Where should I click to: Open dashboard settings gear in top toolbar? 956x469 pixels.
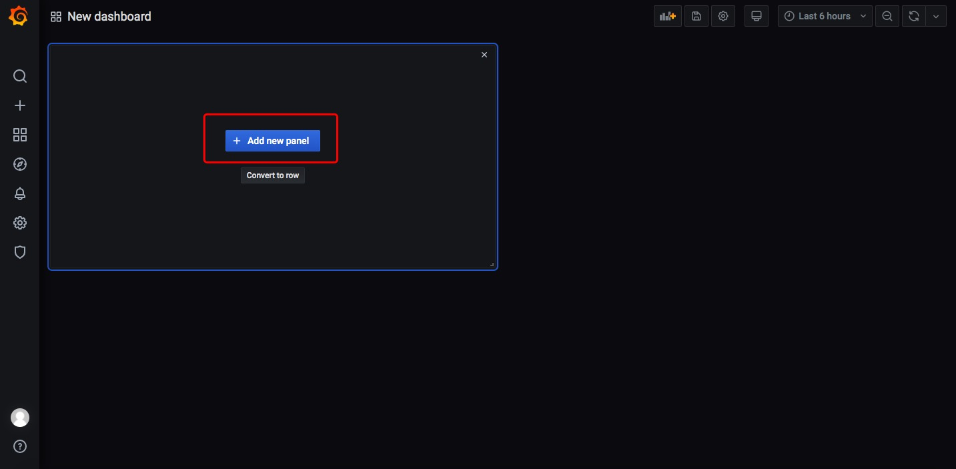(x=723, y=16)
